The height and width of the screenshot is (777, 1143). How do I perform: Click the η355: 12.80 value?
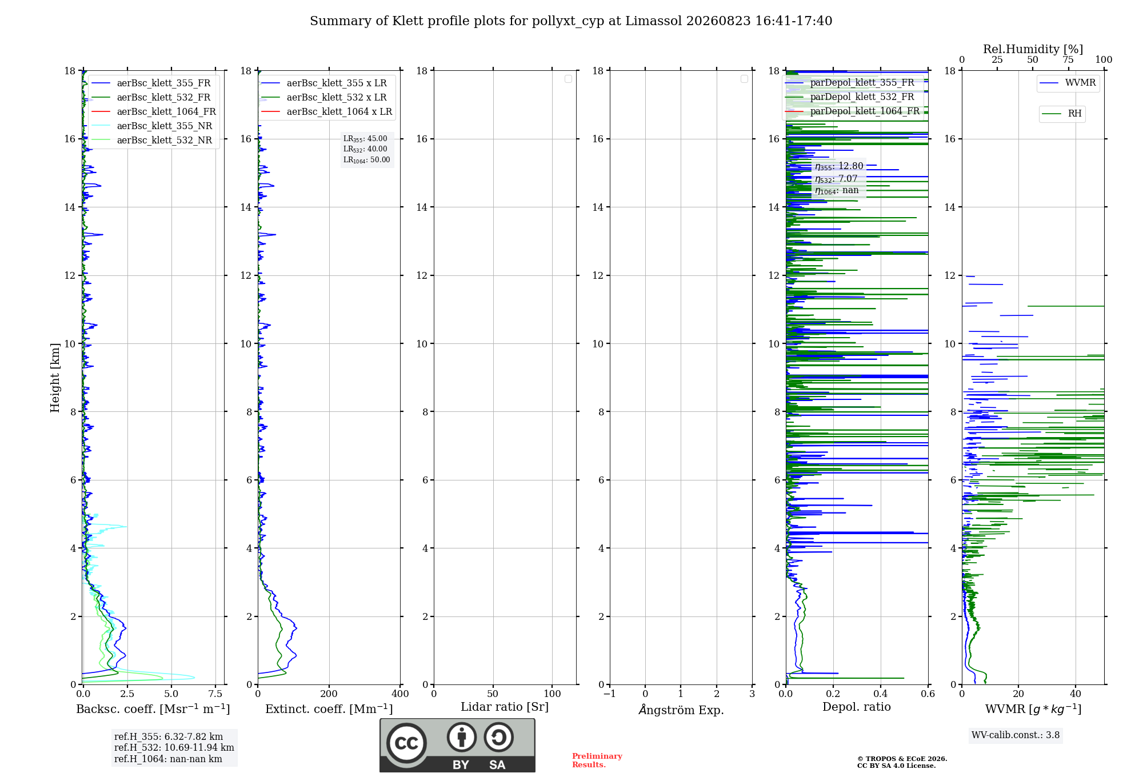839,166
